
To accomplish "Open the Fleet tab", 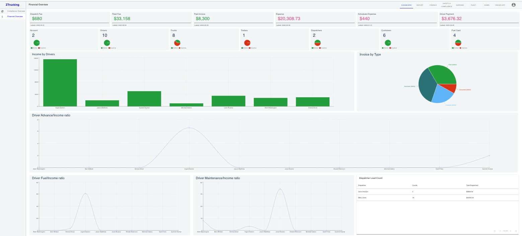I will point(473,5).
